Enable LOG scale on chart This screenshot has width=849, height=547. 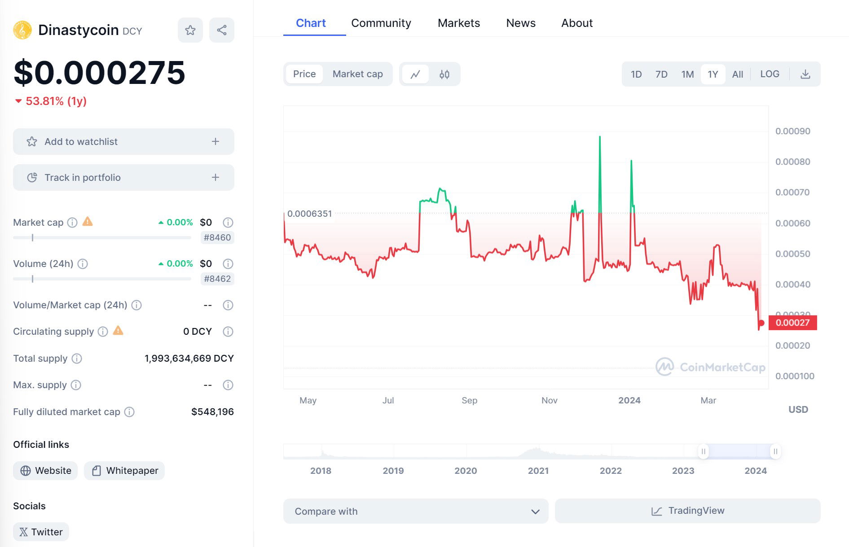(770, 74)
